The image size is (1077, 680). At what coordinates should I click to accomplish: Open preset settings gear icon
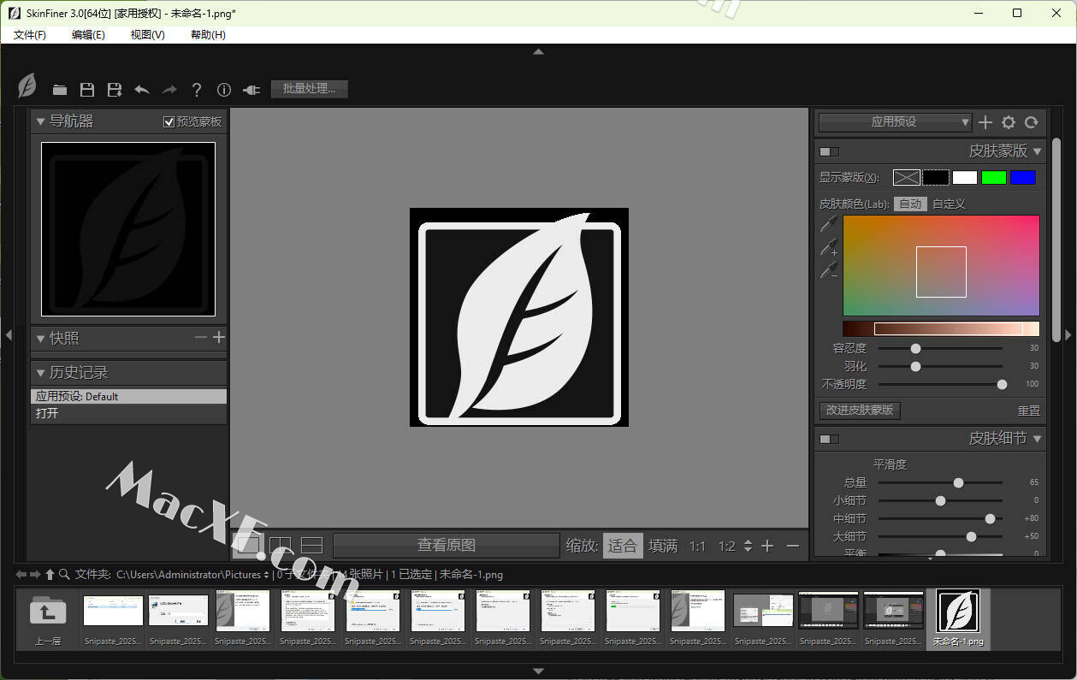coord(1009,122)
